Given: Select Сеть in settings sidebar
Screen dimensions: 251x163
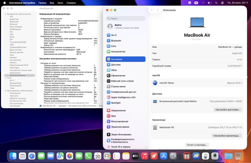Looking at the screenshot, I should pyautogui.click(x=126, y=46).
